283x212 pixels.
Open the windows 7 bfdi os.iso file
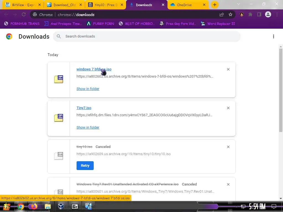coord(94,69)
